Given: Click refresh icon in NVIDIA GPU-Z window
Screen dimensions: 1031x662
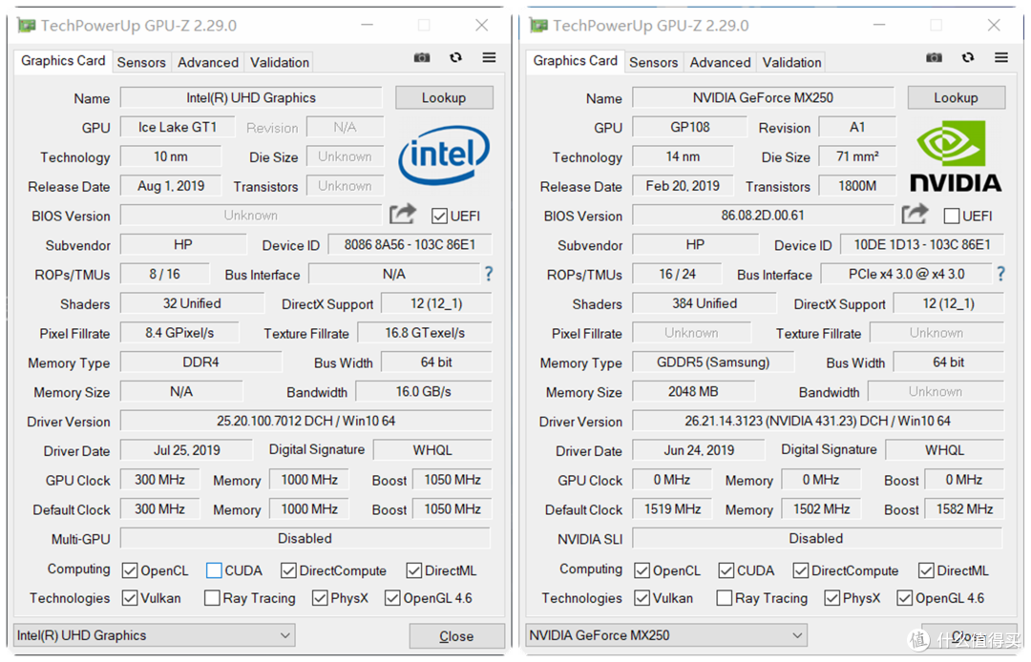Looking at the screenshot, I should 967,58.
